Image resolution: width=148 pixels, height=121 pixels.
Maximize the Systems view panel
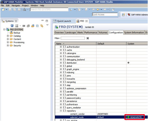pos(47,21)
